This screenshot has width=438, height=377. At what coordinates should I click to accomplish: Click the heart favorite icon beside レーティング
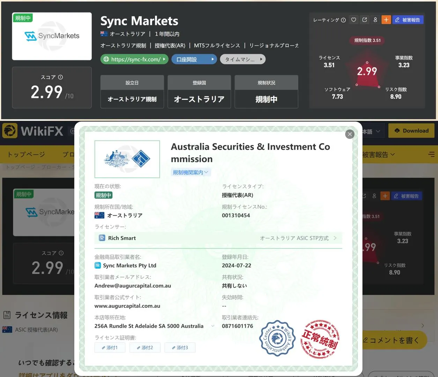click(x=354, y=20)
